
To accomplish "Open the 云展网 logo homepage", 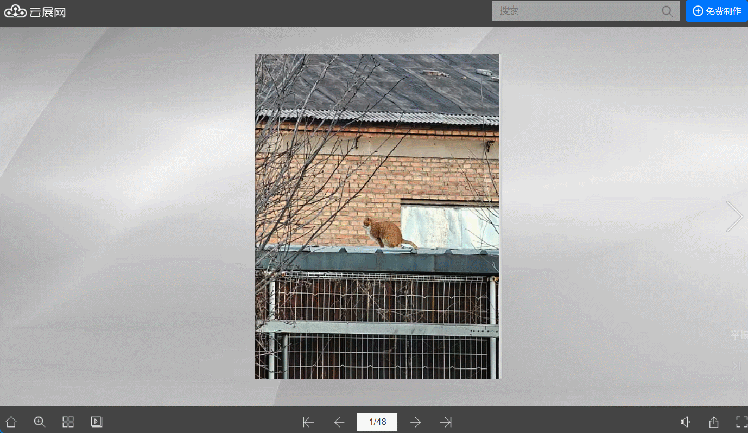I will pyautogui.click(x=35, y=11).
